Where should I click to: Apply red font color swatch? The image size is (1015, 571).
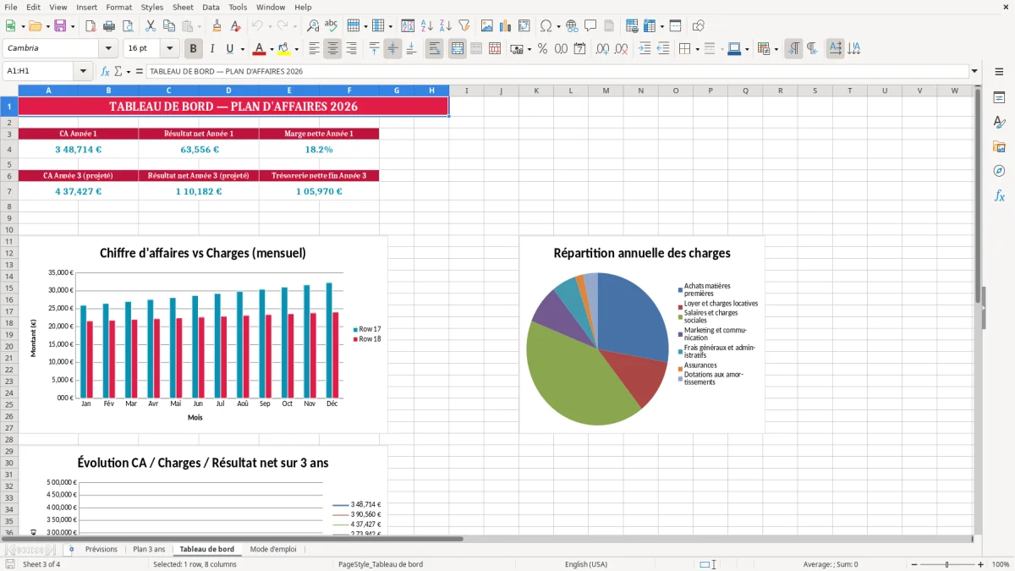point(260,49)
